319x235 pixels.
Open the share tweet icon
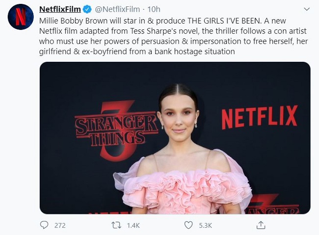coord(260,225)
